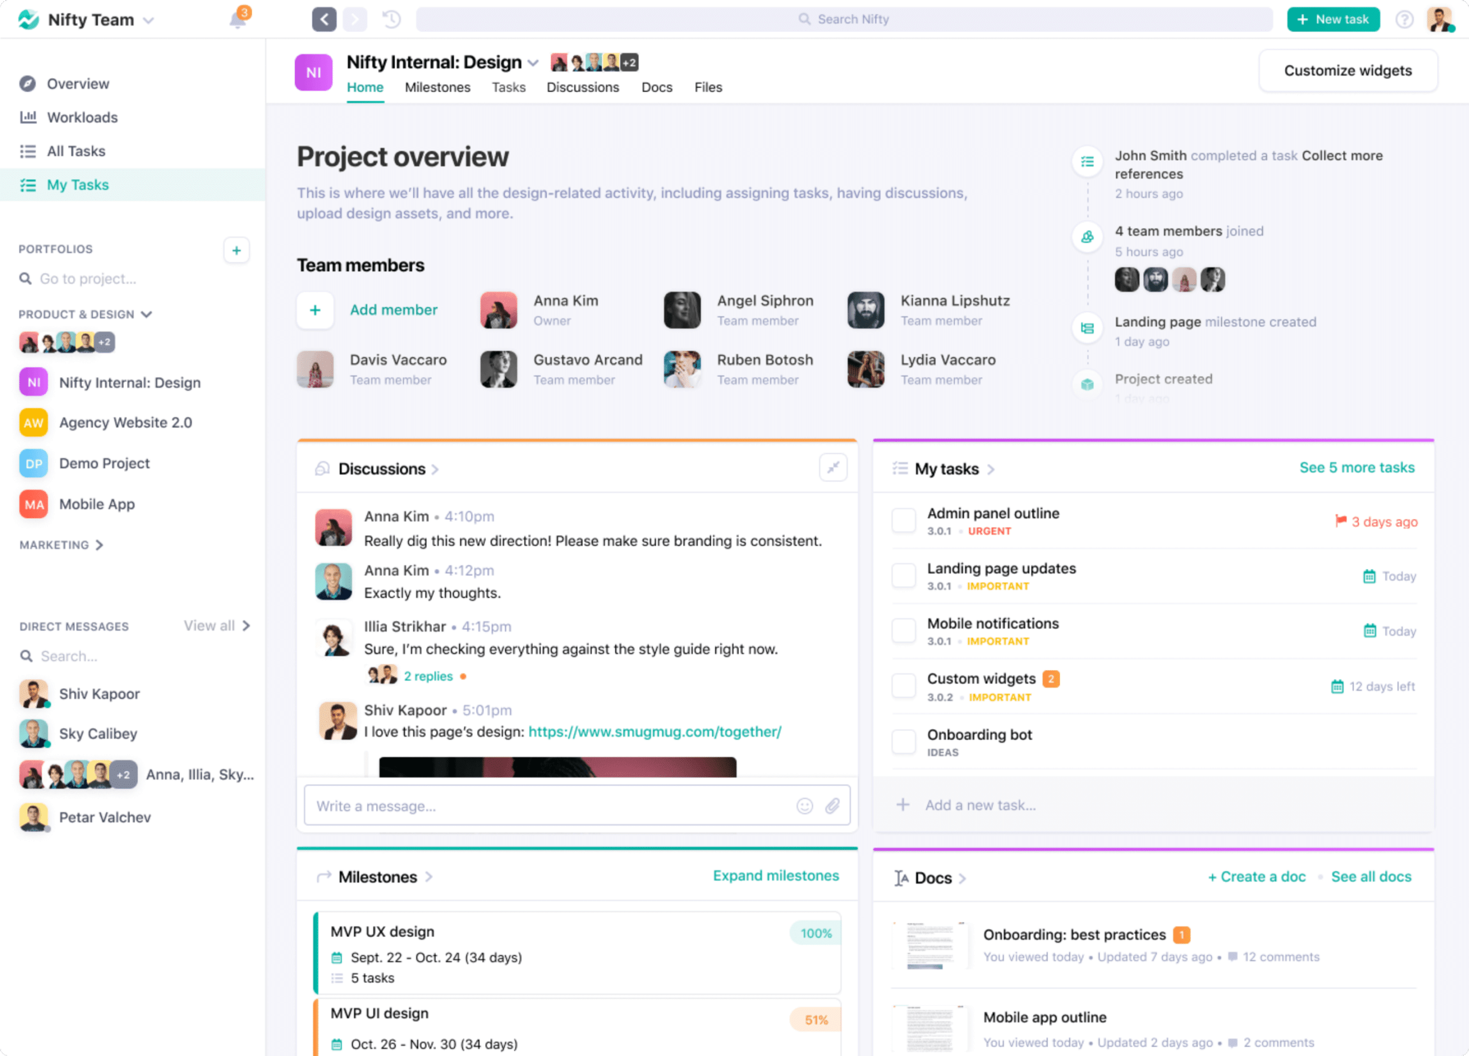Click the Workloads sidebar icon
1469x1056 pixels.
pos(29,118)
